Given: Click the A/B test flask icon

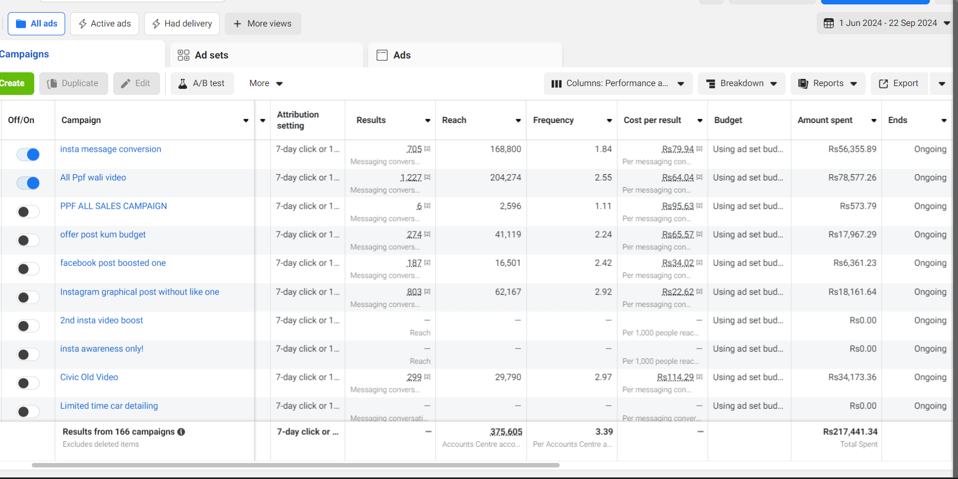Looking at the screenshot, I should pos(183,83).
